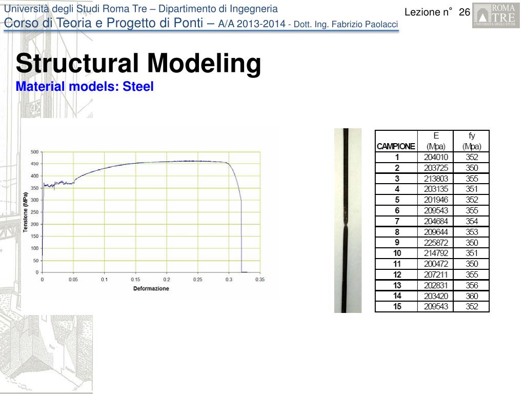Click the Roma Tre university logo
Screen dimensions: 525x394
point(496,16)
